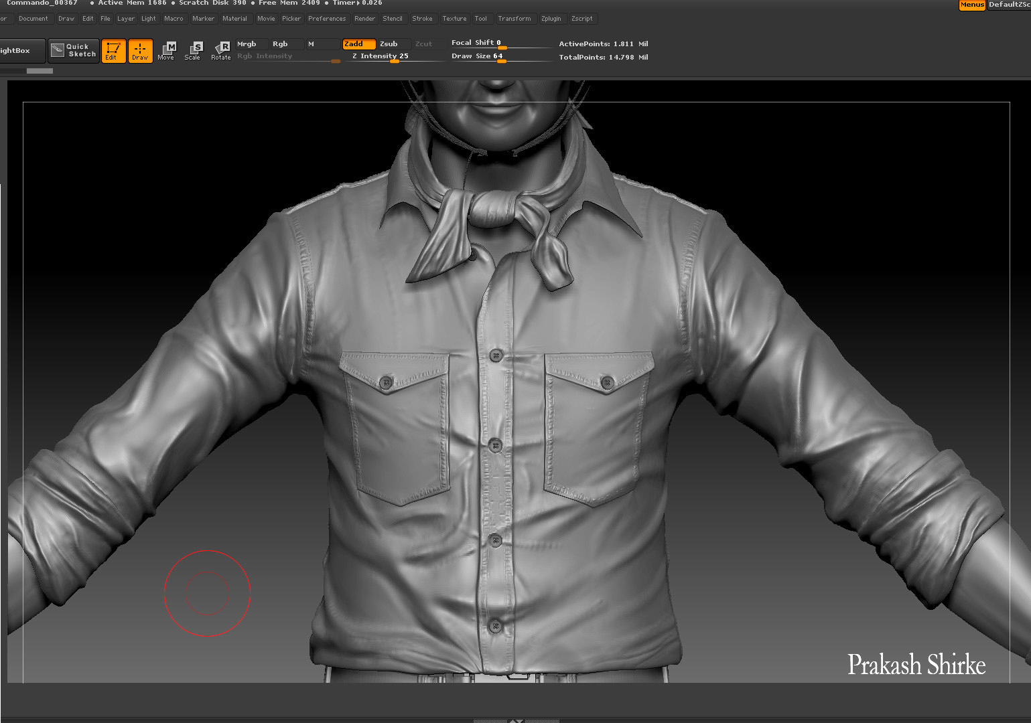The image size is (1031, 723).
Task: Expand the Tool palette
Action: pyautogui.click(x=480, y=19)
